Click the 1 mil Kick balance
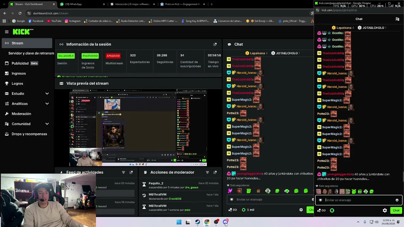404x227 pixels. pos(248,210)
